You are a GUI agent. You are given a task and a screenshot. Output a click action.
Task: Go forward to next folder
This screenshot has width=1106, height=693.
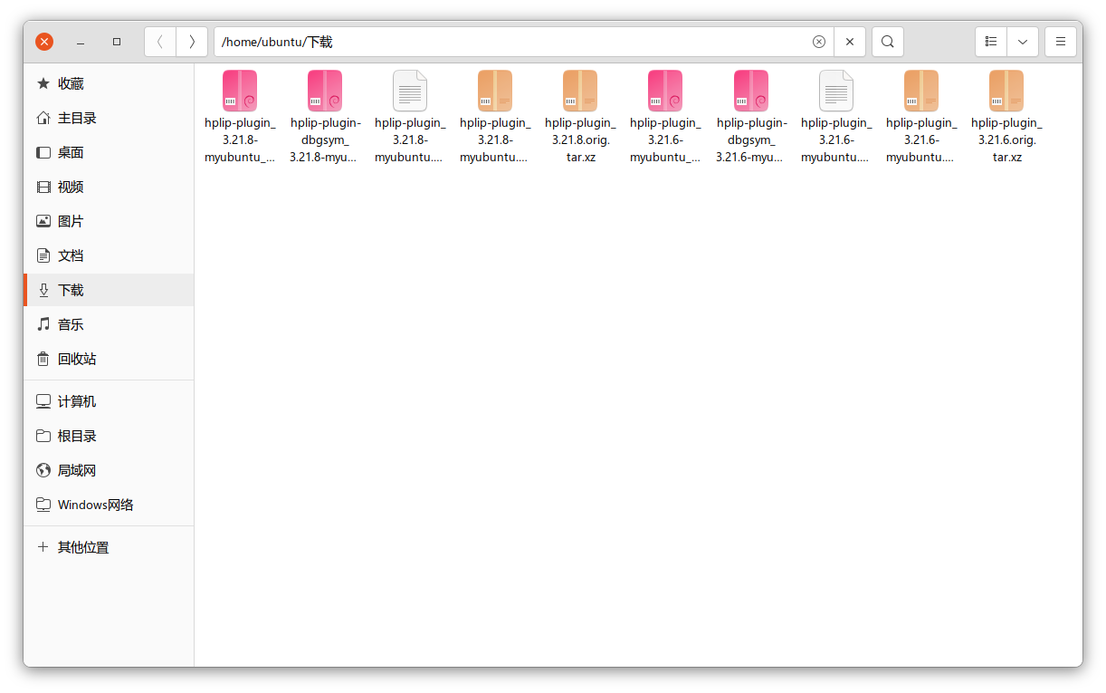192,42
